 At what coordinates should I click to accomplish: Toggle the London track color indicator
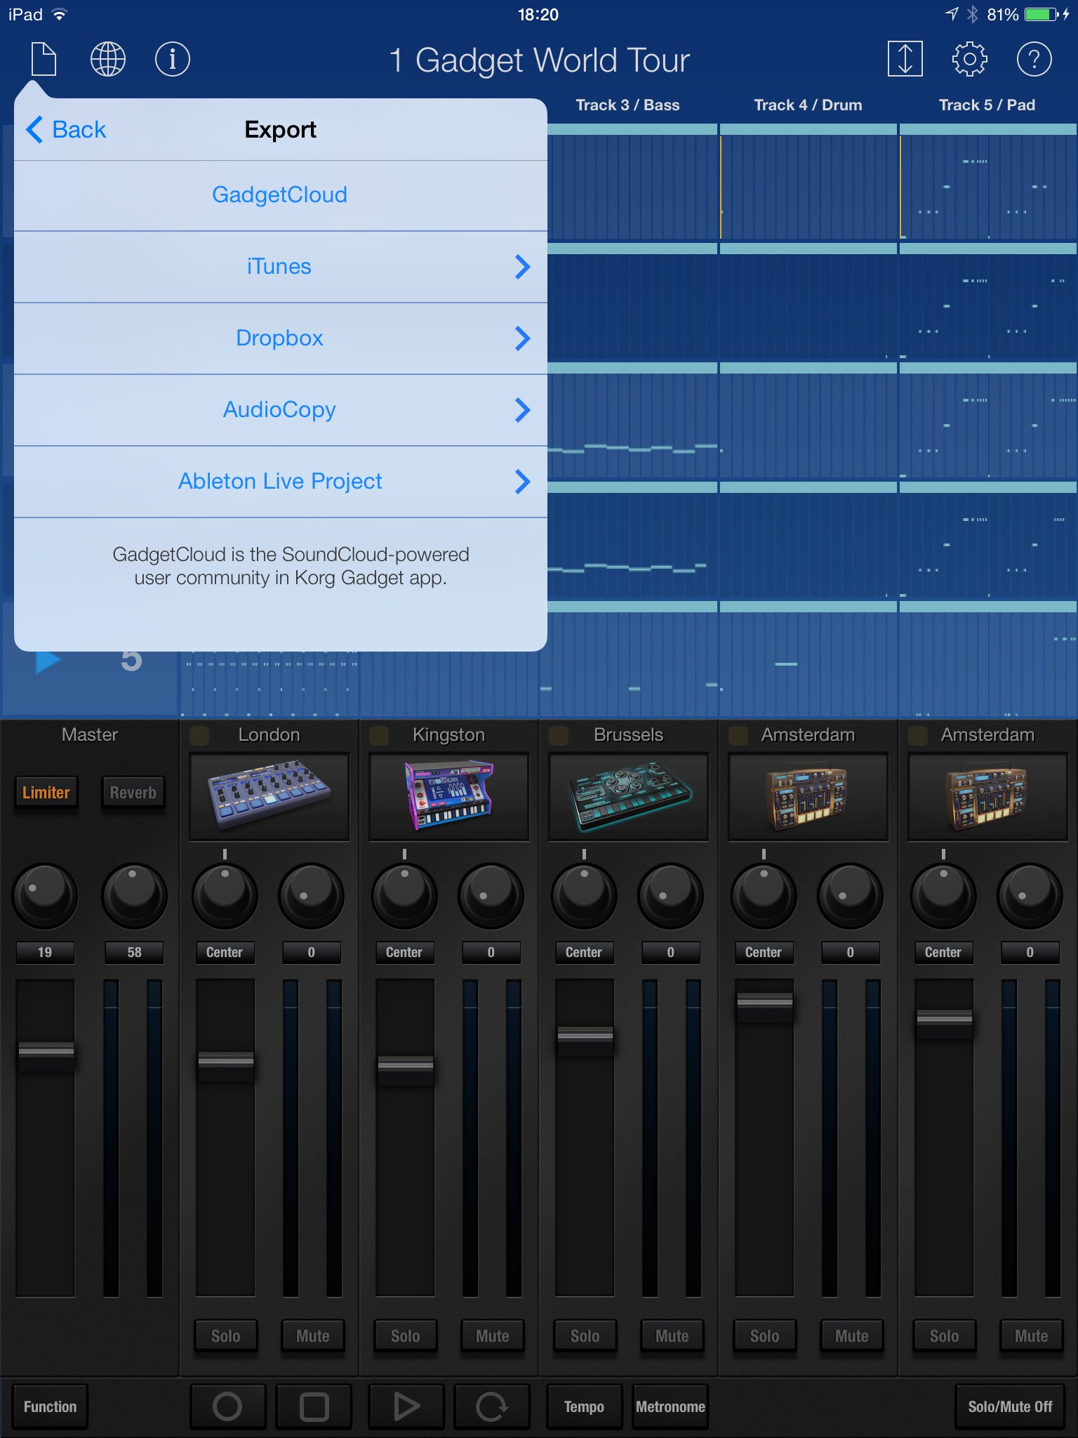[x=199, y=735]
